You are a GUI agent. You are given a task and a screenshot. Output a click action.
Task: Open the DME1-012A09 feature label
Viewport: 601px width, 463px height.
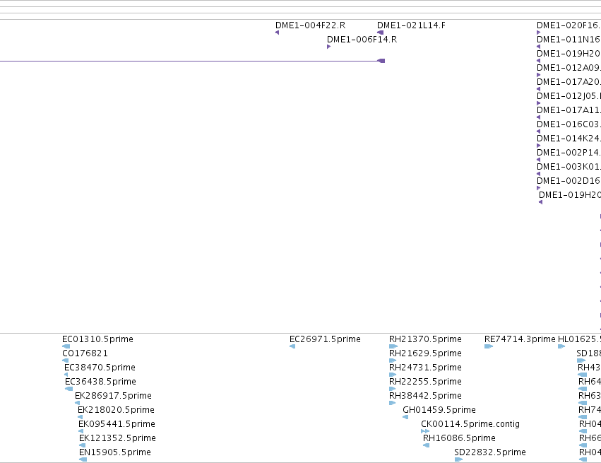[x=569, y=68]
